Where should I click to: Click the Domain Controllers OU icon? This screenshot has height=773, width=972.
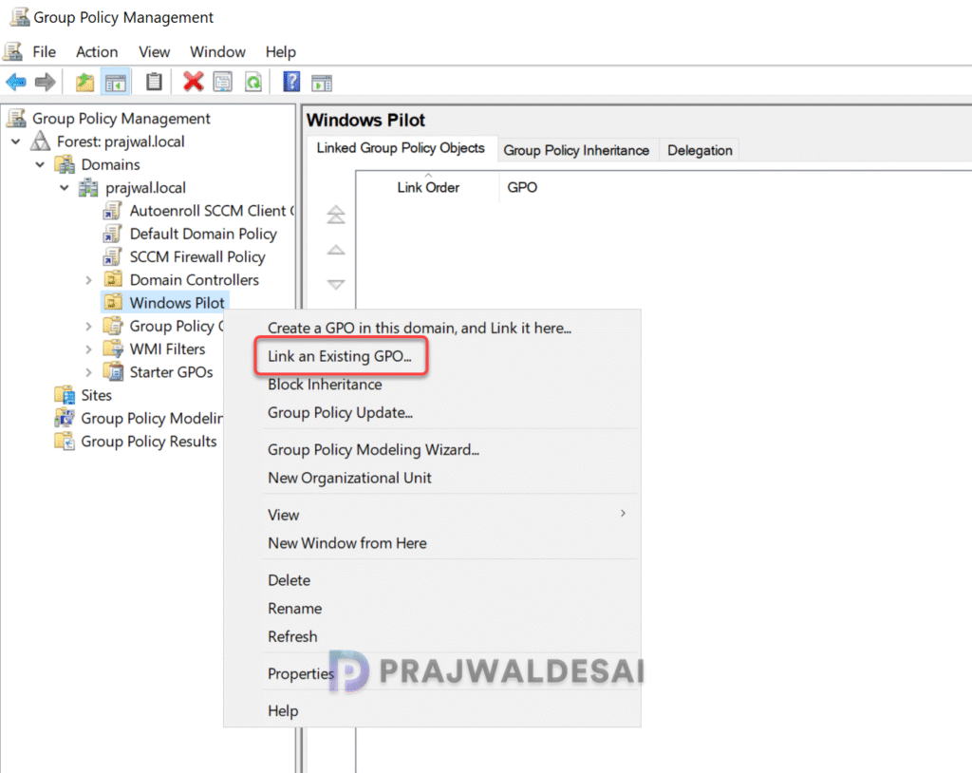click(113, 279)
